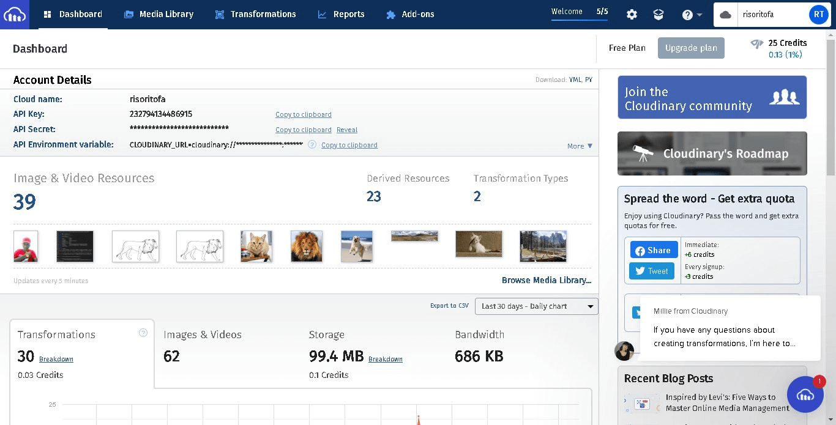836x425 pixels.
Task: Open Millie from Cloudinary chat message
Action: (x=730, y=328)
